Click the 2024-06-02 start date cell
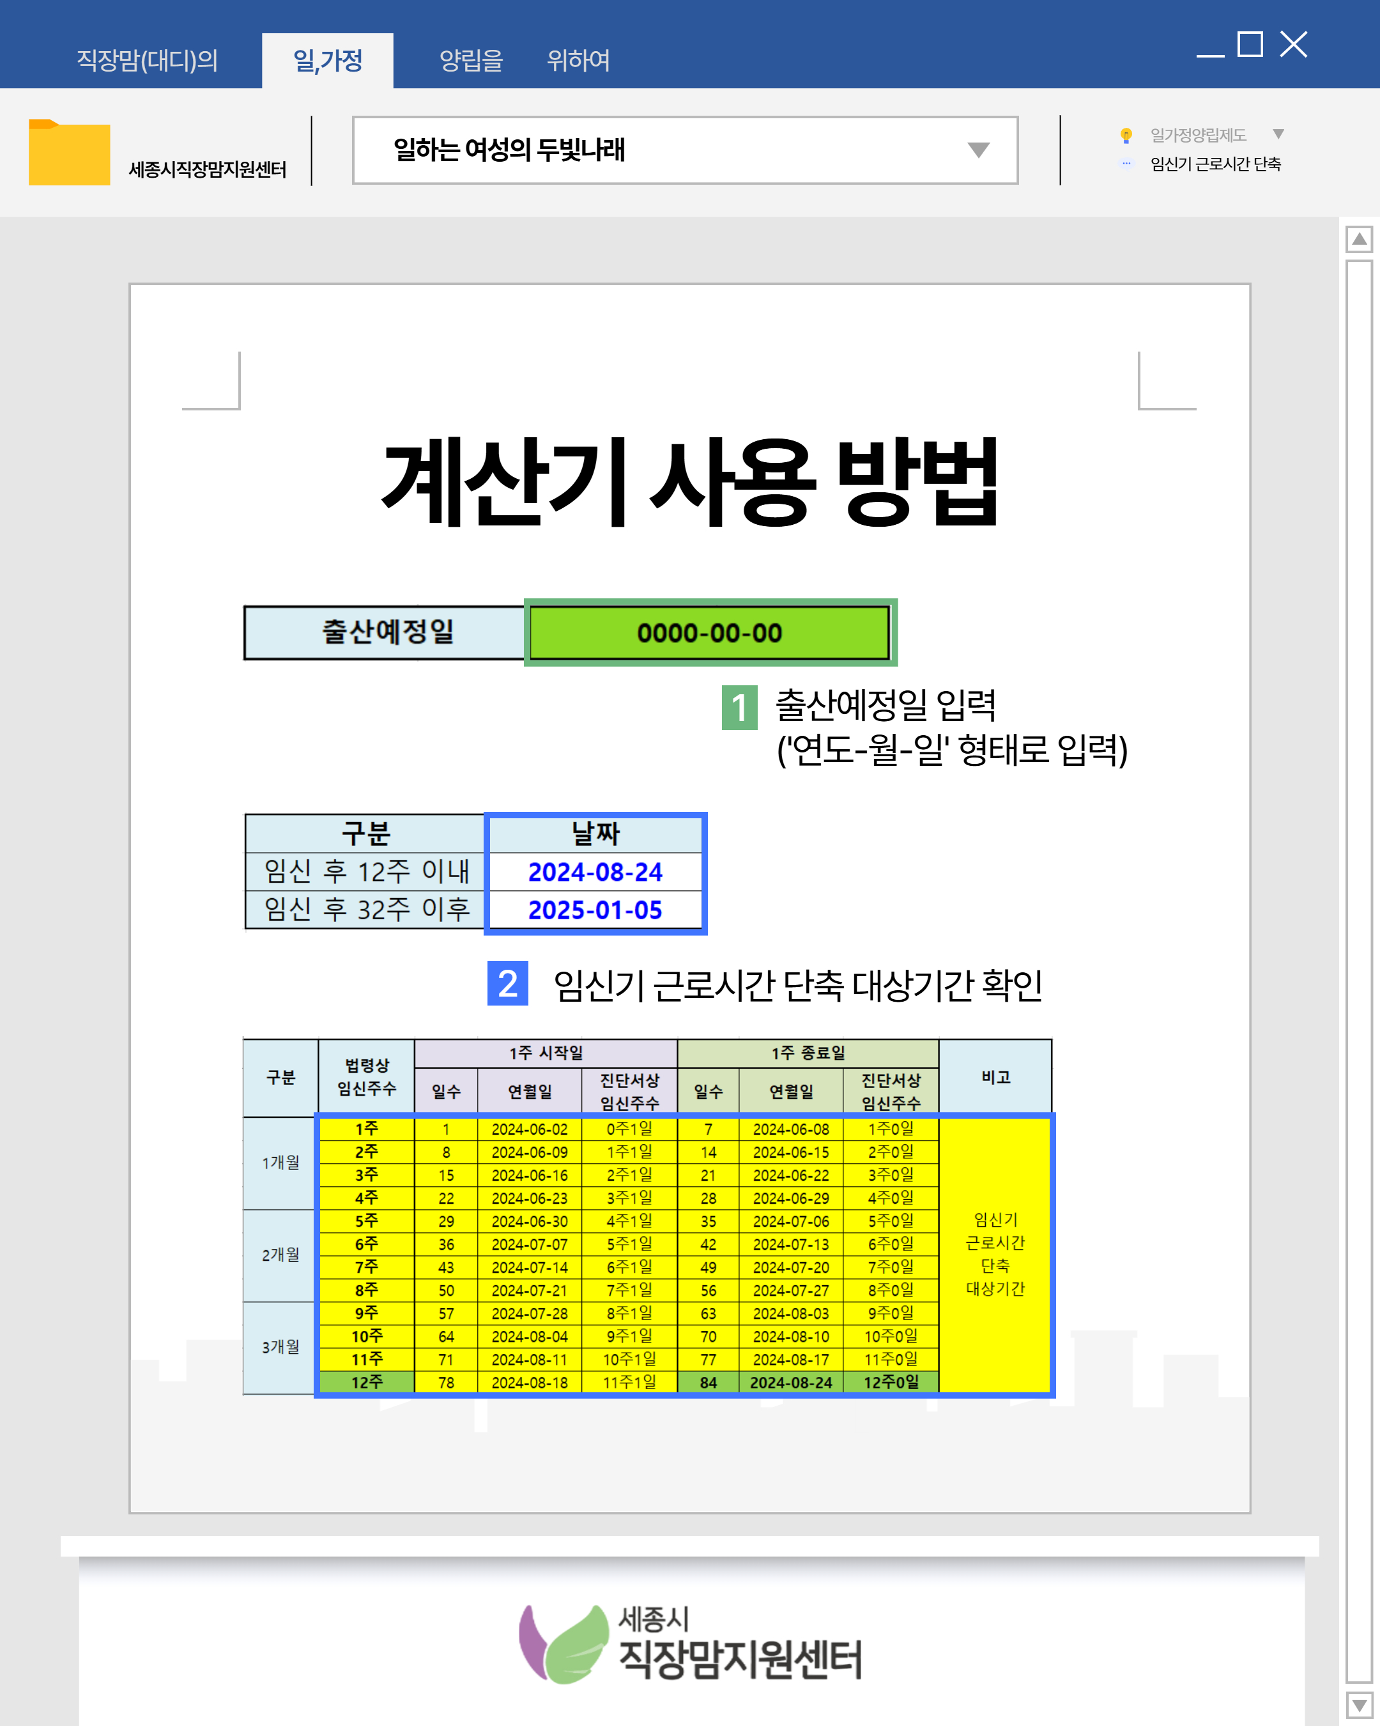This screenshot has height=1726, width=1380. point(530,1129)
